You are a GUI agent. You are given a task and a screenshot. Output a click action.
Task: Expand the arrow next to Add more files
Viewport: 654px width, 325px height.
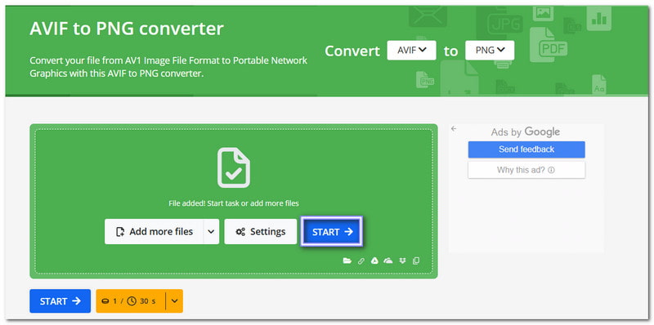pyautogui.click(x=211, y=232)
